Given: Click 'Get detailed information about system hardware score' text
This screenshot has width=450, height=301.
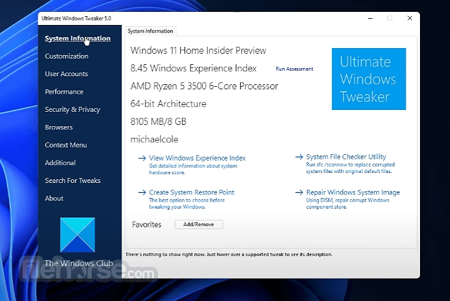Looking at the screenshot, I should (193, 169).
